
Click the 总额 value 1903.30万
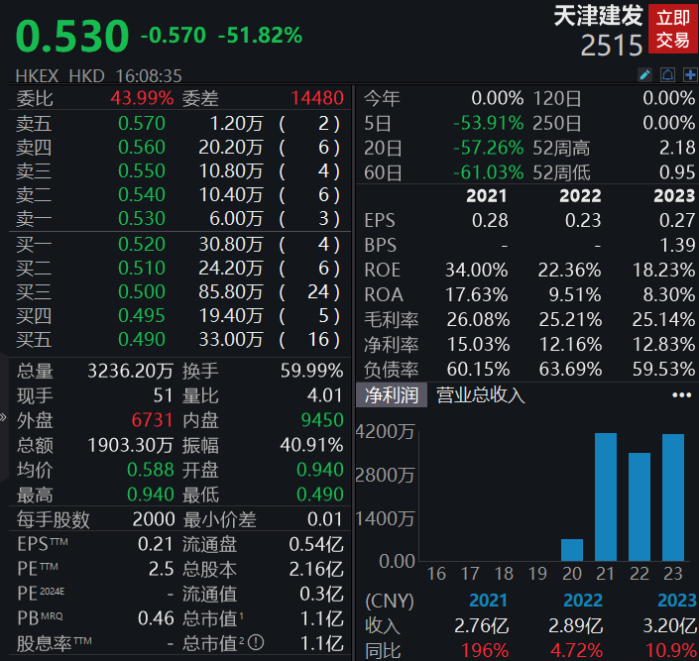[x=131, y=445]
